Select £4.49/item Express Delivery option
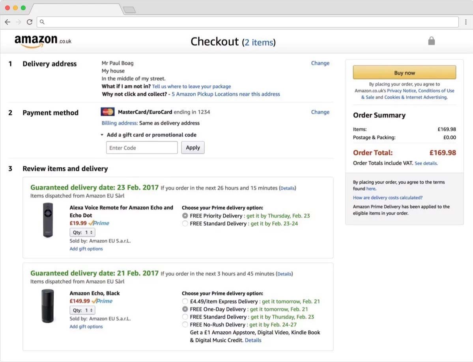The image size is (473, 362). click(185, 301)
